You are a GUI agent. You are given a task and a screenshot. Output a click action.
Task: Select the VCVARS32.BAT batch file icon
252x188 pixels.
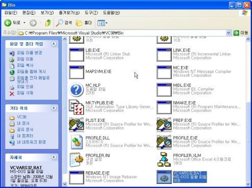tap(164, 177)
